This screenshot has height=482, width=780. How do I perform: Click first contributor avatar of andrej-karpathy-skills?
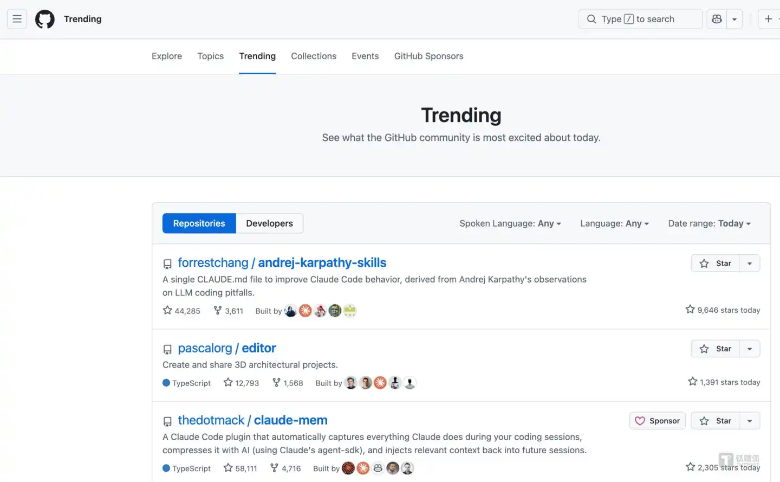(291, 311)
